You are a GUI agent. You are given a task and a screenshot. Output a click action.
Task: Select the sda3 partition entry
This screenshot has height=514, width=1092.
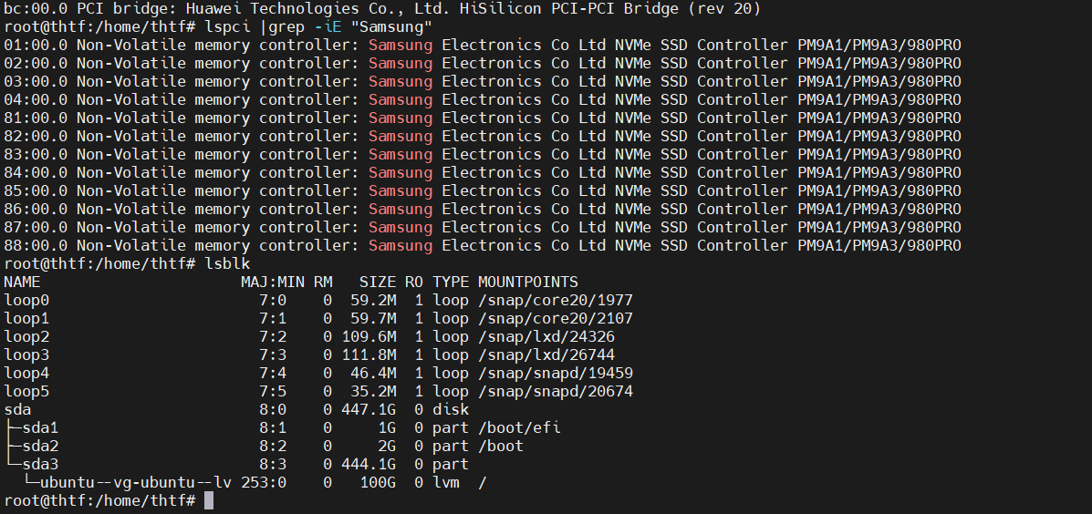click(40, 464)
